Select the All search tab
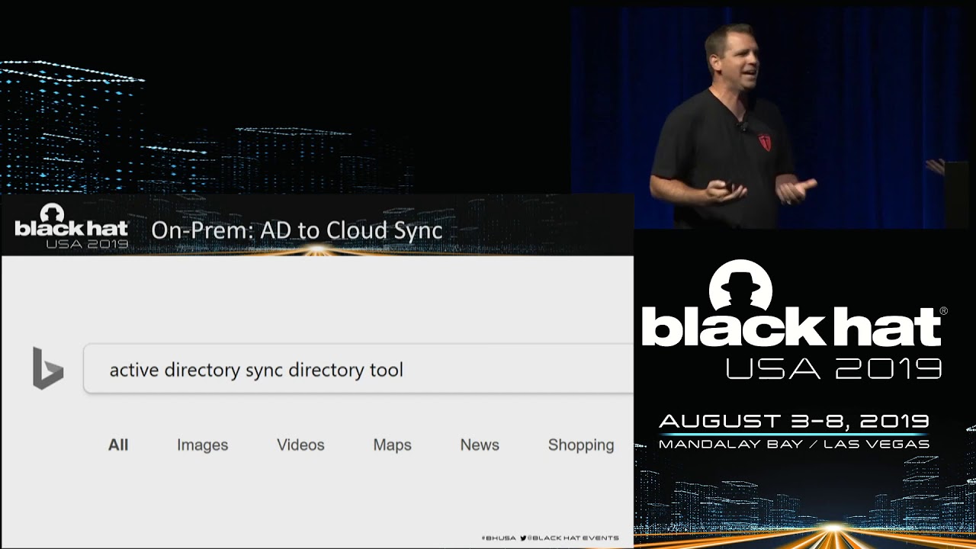Screen dimensions: 976x549 pos(118,445)
